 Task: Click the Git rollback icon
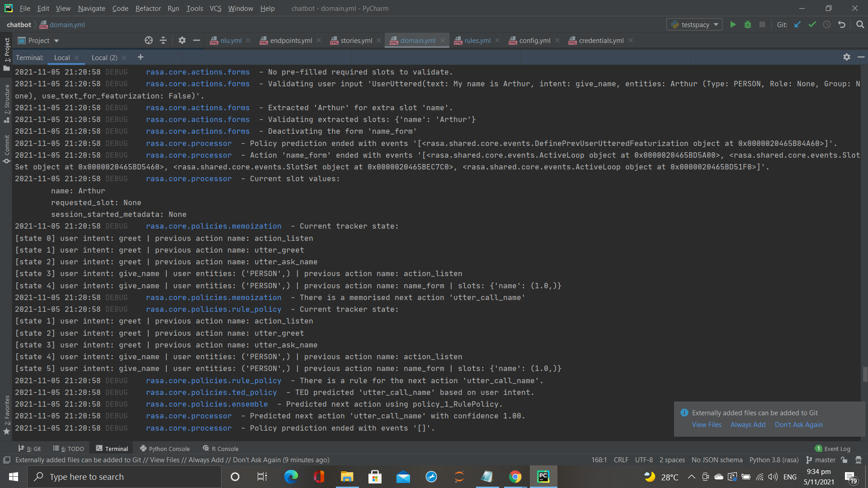[x=842, y=24]
